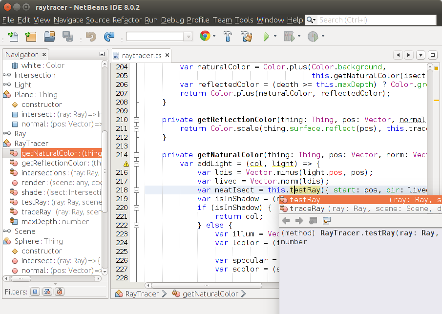Close the Navigator tab
Image resolution: width=442 pixels, height=314 pixels.
pyautogui.click(x=44, y=54)
